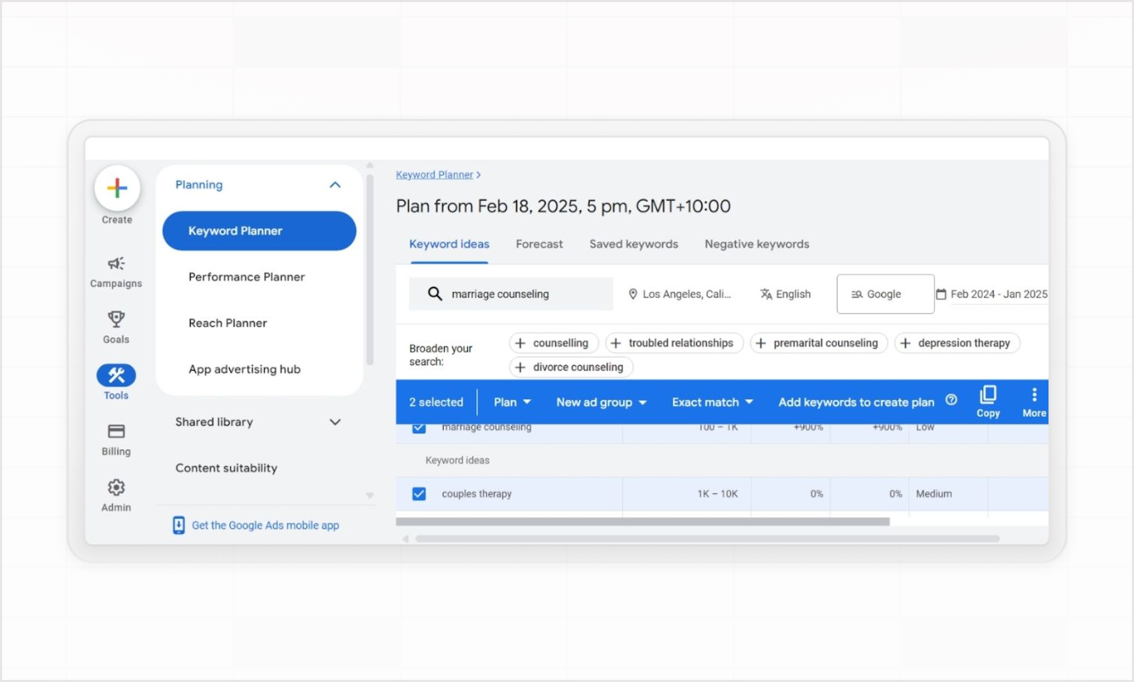This screenshot has width=1134, height=682.
Task: Open Campaigns from the megaphone icon
Action: (x=116, y=263)
